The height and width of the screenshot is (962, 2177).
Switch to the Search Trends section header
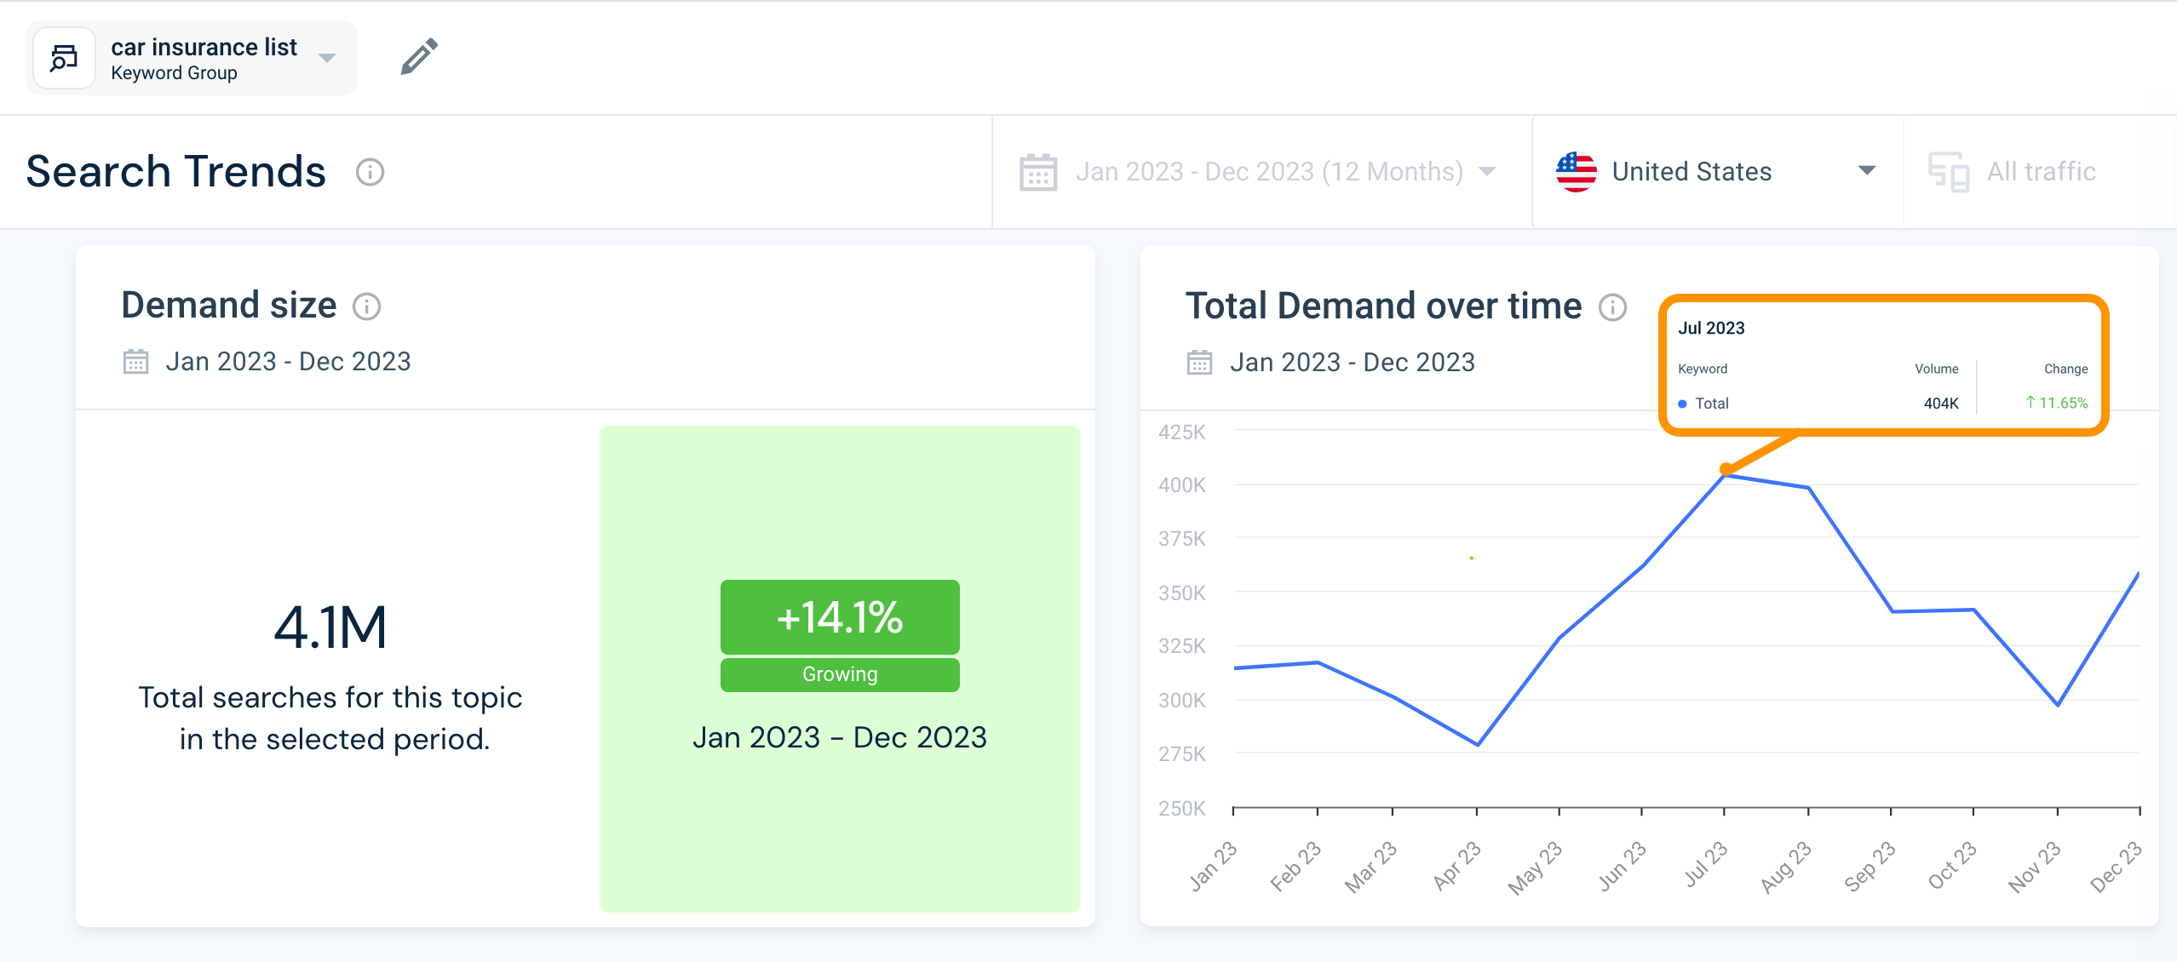[x=175, y=171]
